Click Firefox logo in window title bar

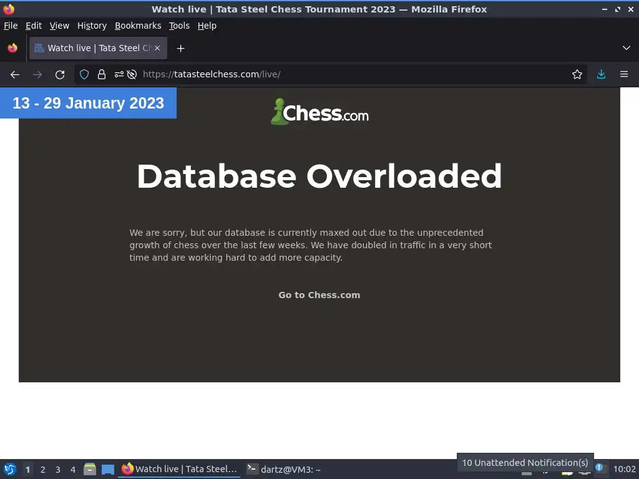(9, 9)
